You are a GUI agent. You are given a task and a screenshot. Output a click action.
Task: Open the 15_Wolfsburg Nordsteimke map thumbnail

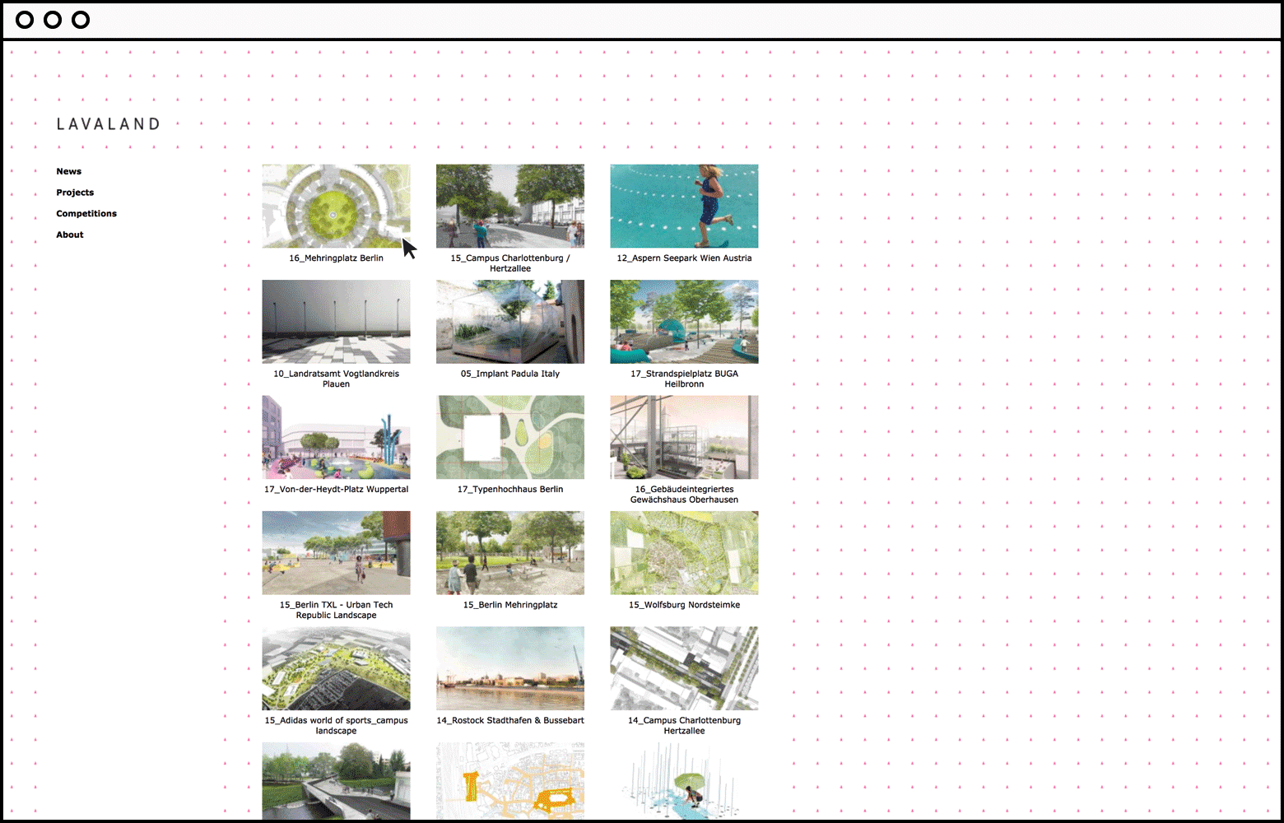pyautogui.click(x=684, y=553)
